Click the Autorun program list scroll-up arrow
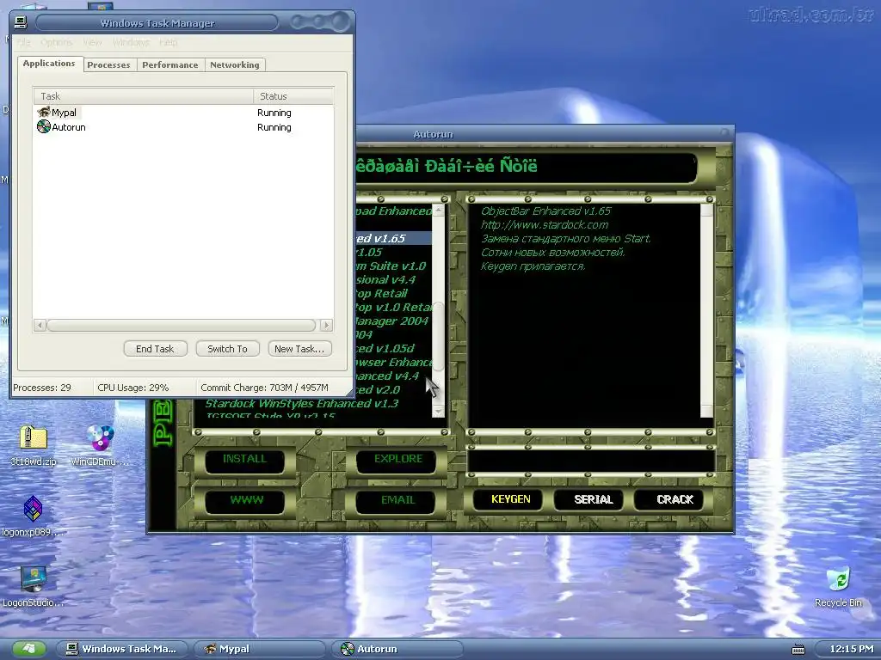This screenshot has height=660, width=881. pyautogui.click(x=438, y=210)
